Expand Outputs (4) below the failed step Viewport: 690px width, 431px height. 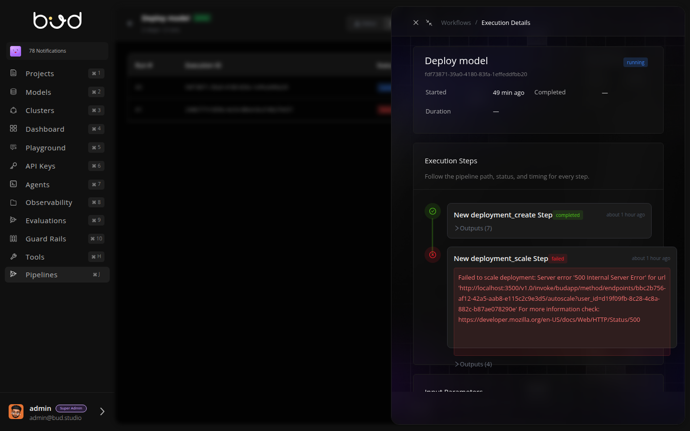473,364
